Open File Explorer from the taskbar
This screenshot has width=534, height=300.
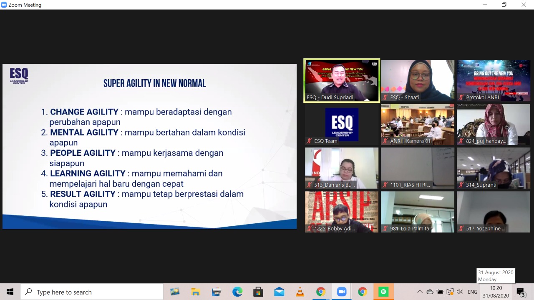coord(196,292)
